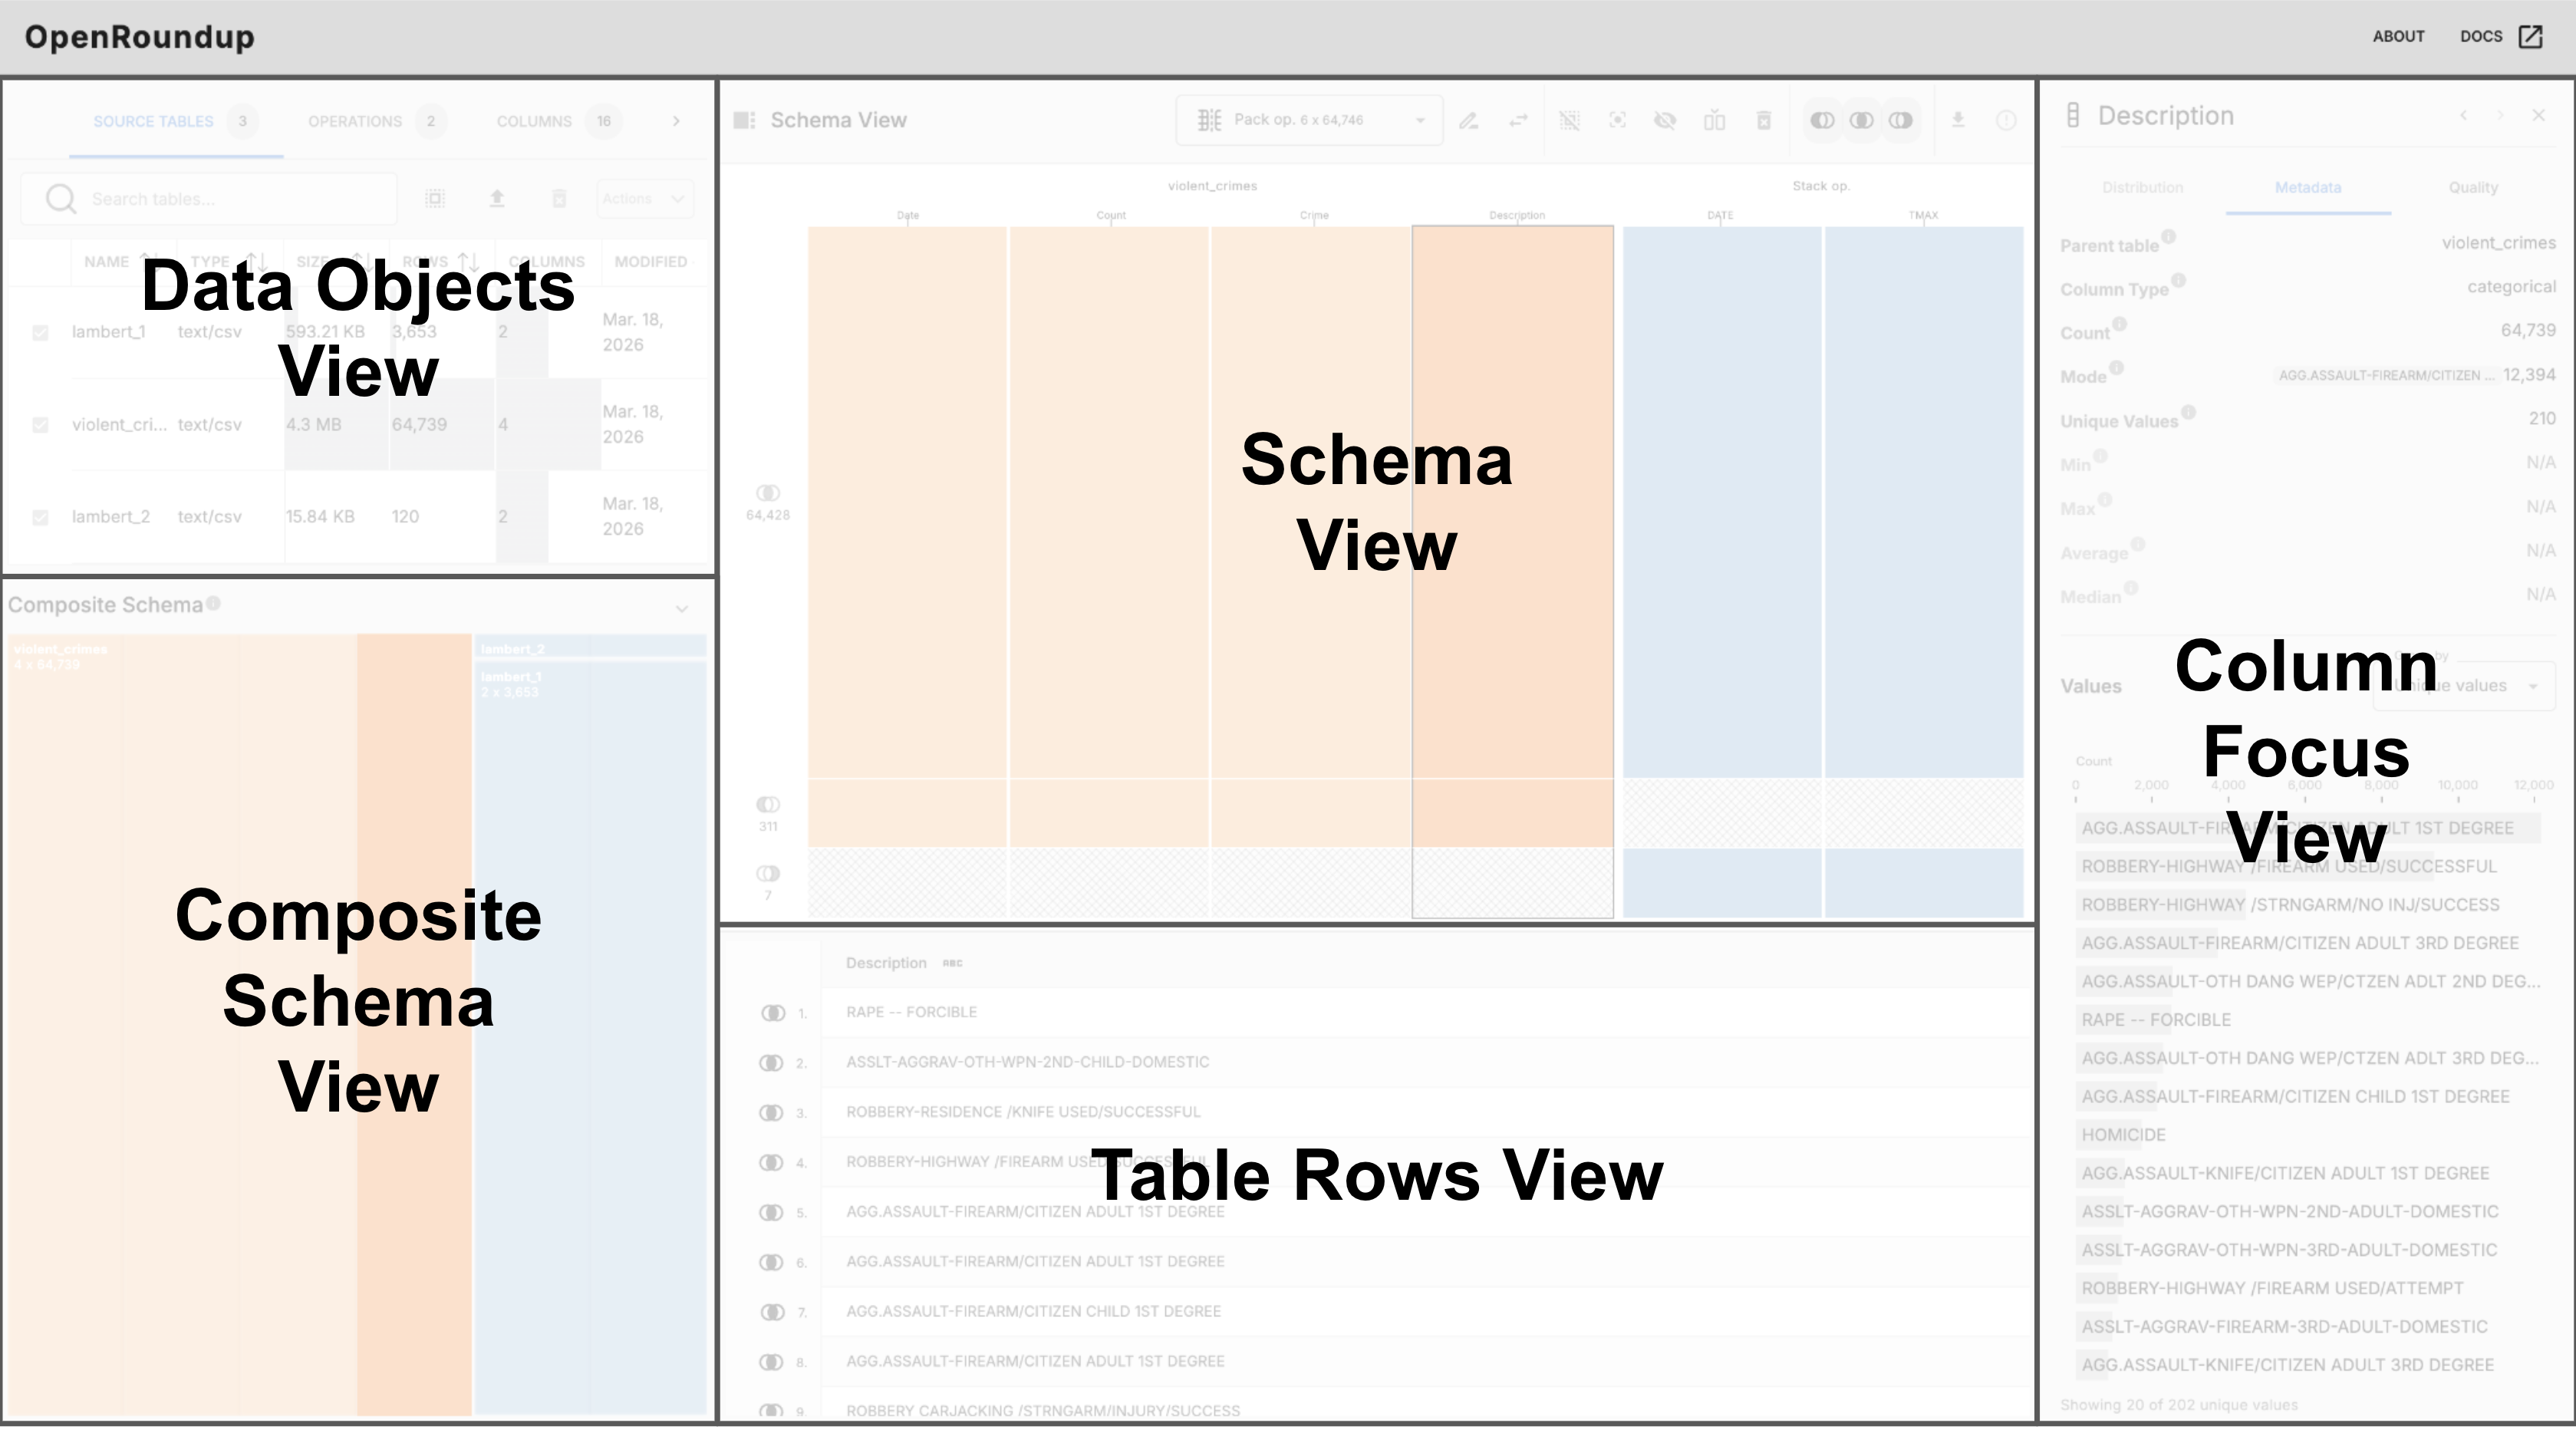Click the Search tables input field
Image resolution: width=2576 pixels, height=1433 pixels.
209,199
